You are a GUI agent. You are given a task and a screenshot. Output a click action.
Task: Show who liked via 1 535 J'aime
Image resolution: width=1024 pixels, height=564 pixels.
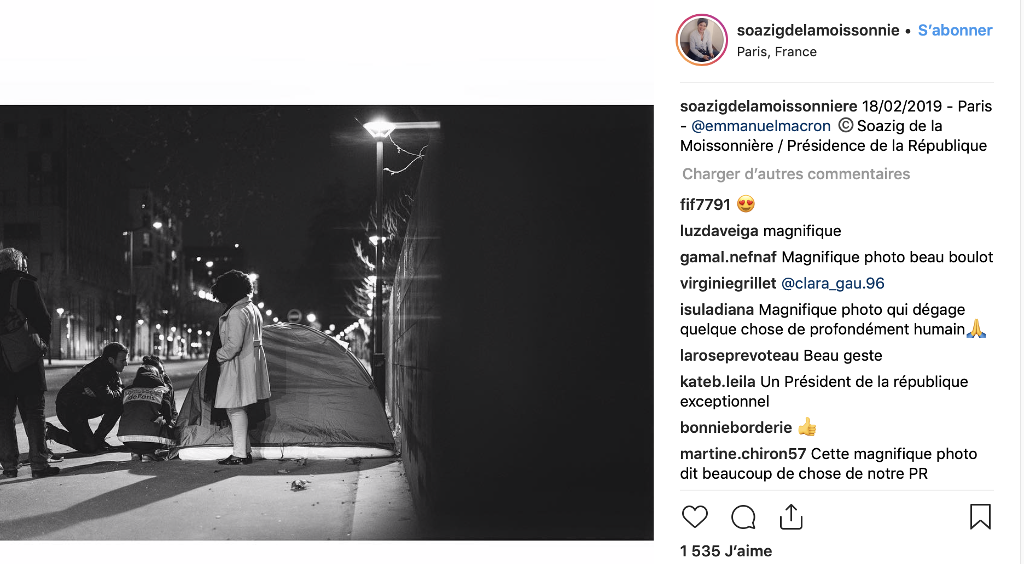(x=725, y=551)
